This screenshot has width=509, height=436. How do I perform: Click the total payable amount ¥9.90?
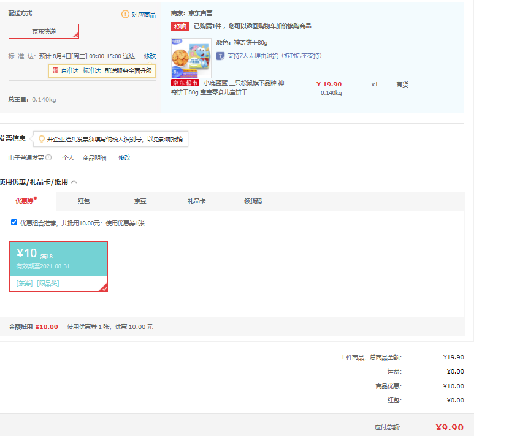click(x=450, y=427)
